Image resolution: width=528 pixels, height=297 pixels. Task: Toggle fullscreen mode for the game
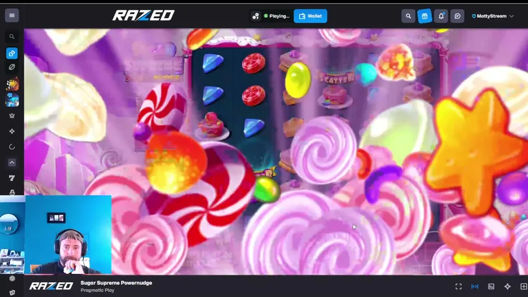[x=459, y=286]
